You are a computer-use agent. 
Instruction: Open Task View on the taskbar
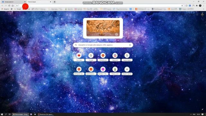[10, 114]
